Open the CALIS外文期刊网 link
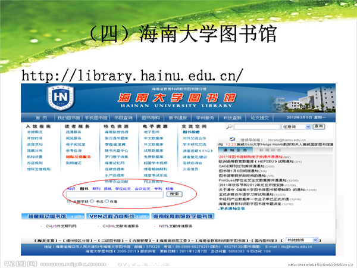 pyautogui.click(x=61, y=226)
